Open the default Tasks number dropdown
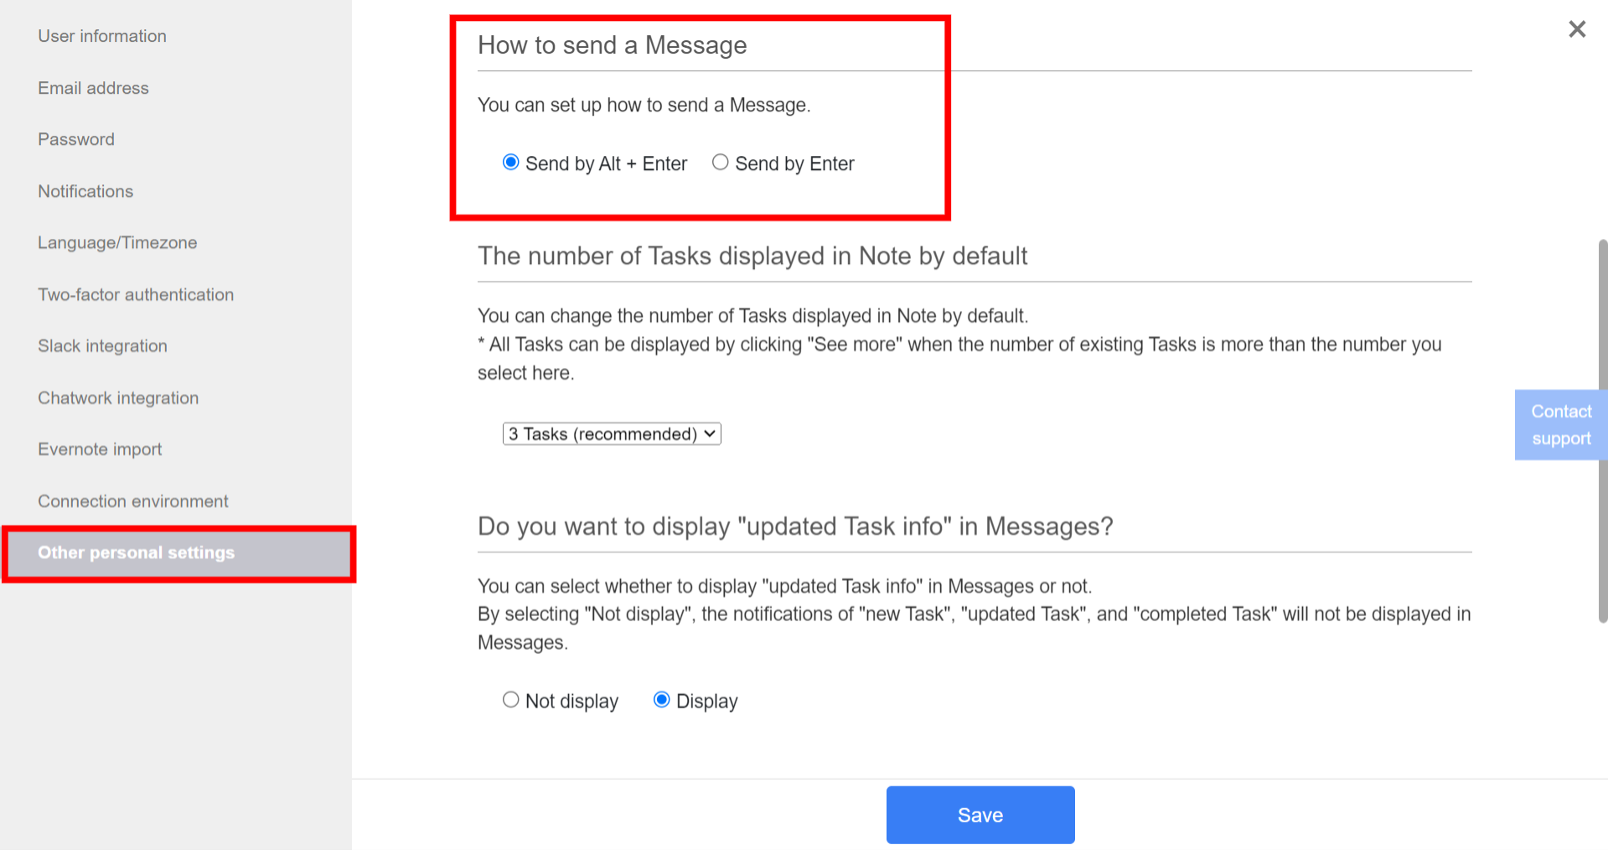The image size is (1608, 850). (611, 433)
